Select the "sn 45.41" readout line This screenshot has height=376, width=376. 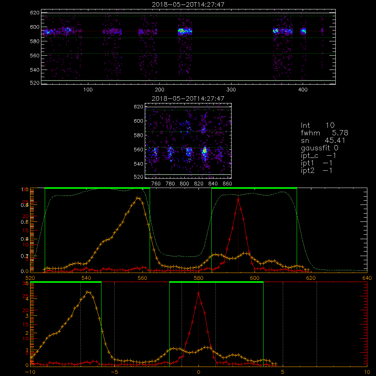coord(323,140)
